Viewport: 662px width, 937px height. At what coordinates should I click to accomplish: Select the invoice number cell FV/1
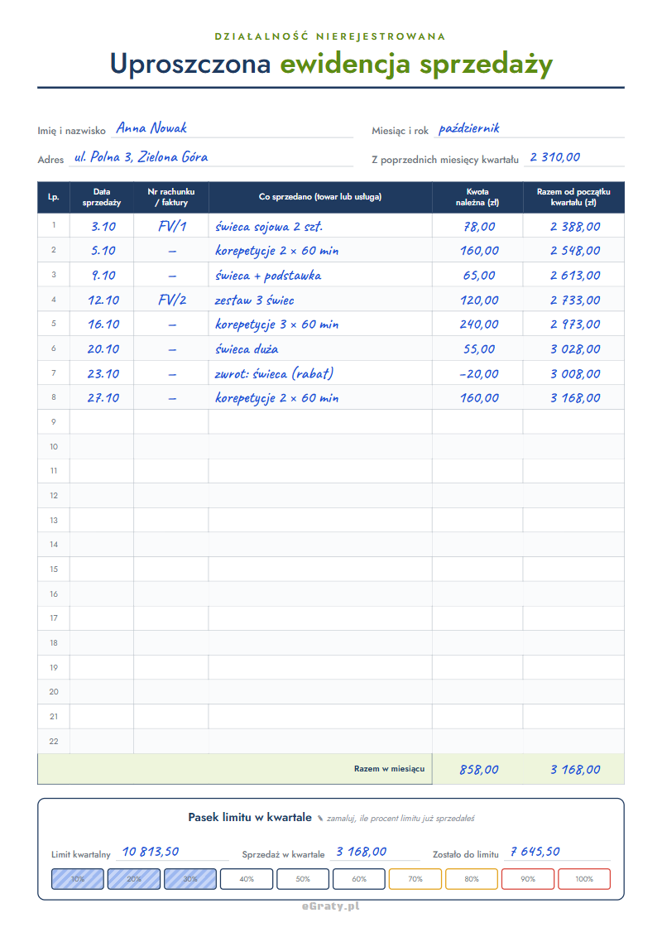point(171,227)
